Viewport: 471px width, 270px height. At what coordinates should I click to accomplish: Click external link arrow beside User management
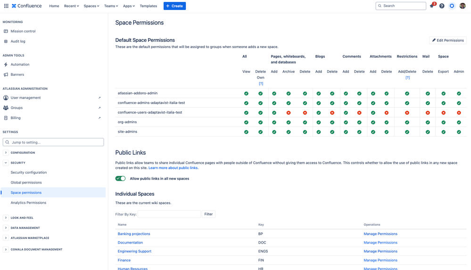(99, 98)
